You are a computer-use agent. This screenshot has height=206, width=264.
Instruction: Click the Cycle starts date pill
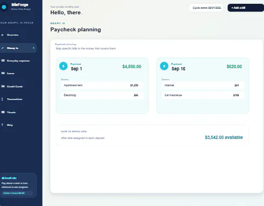[206, 8]
